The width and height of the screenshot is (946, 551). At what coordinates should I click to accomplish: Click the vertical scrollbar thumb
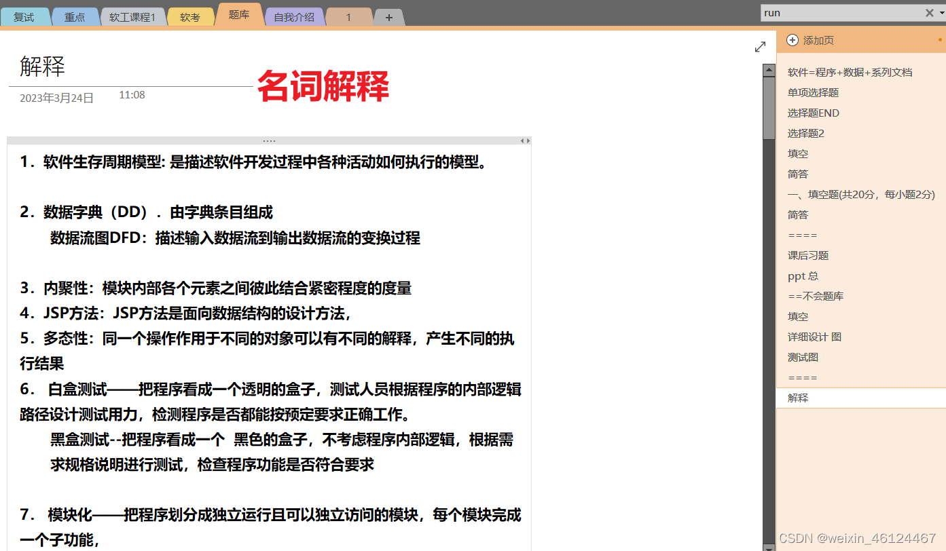click(x=769, y=109)
